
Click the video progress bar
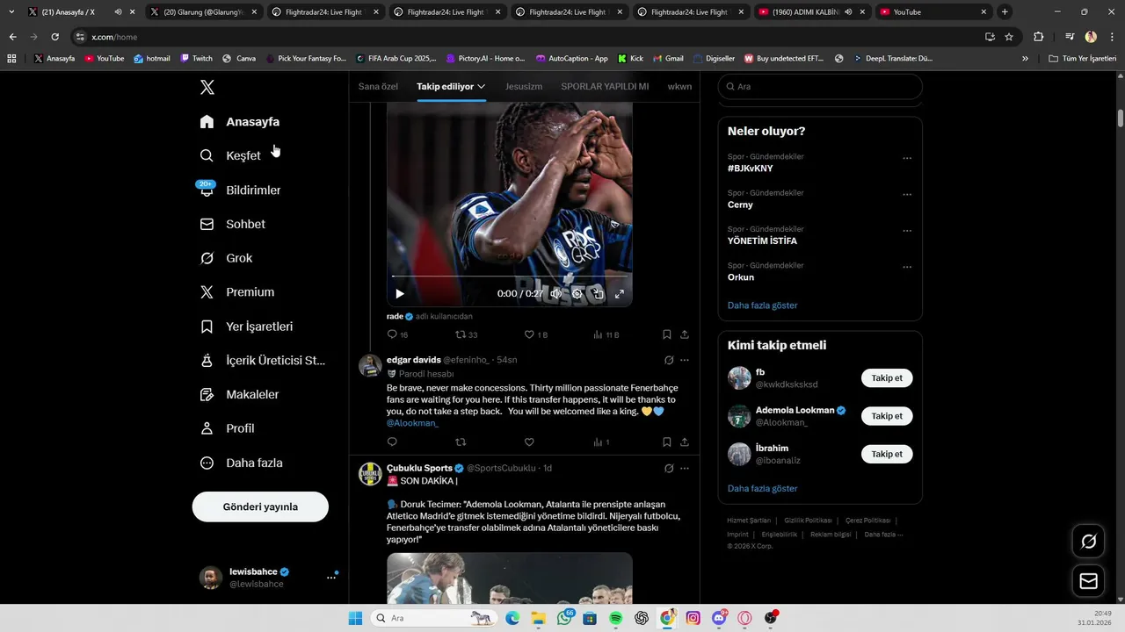click(x=510, y=276)
